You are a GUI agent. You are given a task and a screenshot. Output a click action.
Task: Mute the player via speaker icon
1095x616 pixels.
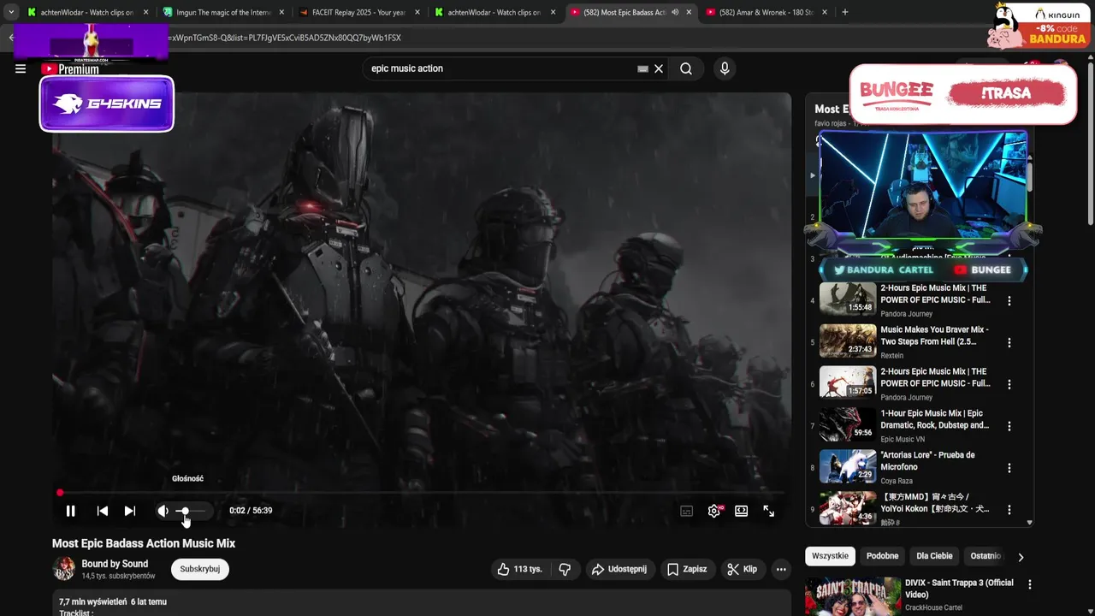coord(163,511)
